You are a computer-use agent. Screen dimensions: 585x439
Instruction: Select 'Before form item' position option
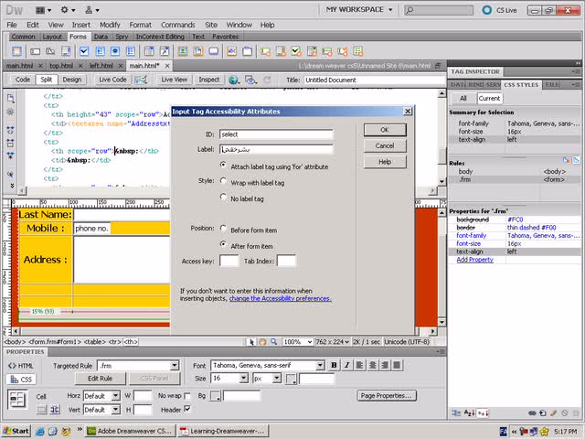(223, 228)
